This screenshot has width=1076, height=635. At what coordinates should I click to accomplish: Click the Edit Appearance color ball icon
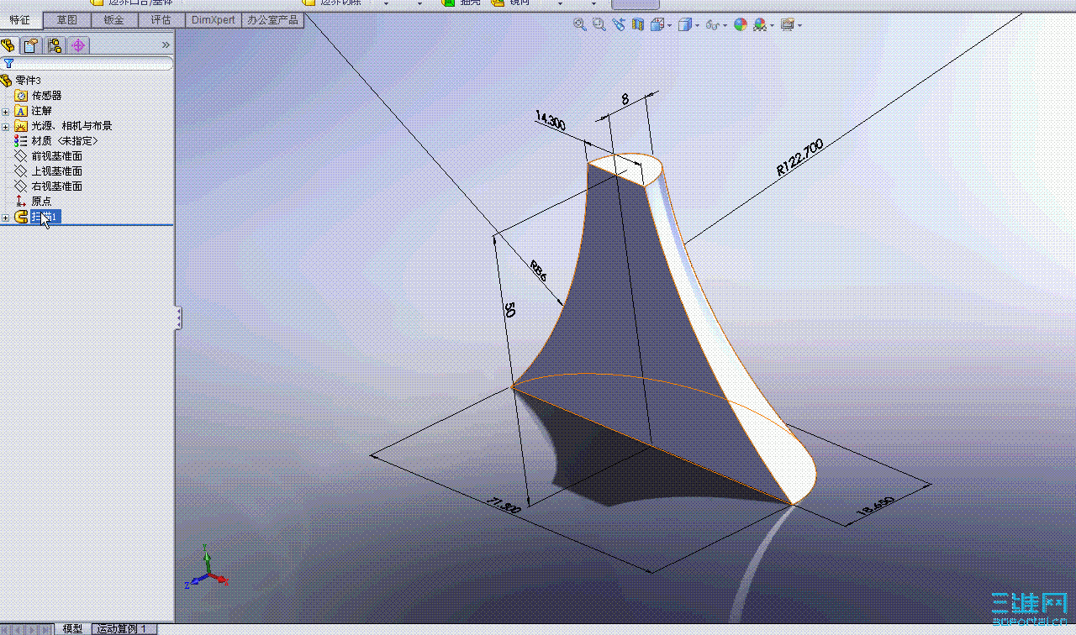click(740, 25)
